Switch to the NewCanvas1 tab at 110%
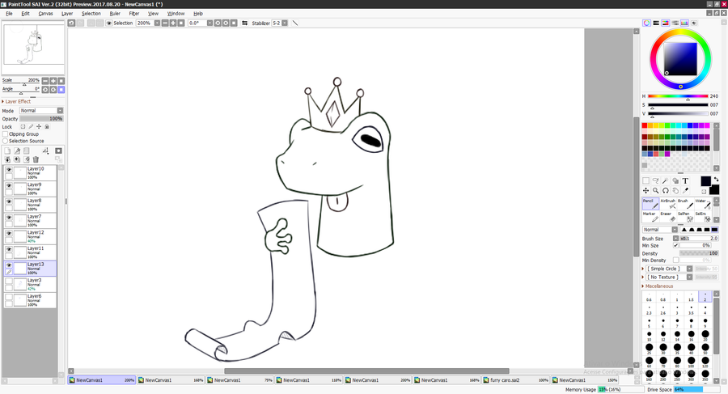 [309, 380]
